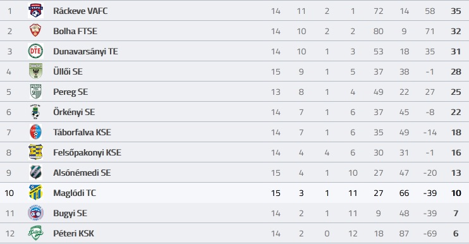Open the Bolha FTSE team logo
The height and width of the screenshot is (244, 469).
click(x=35, y=31)
